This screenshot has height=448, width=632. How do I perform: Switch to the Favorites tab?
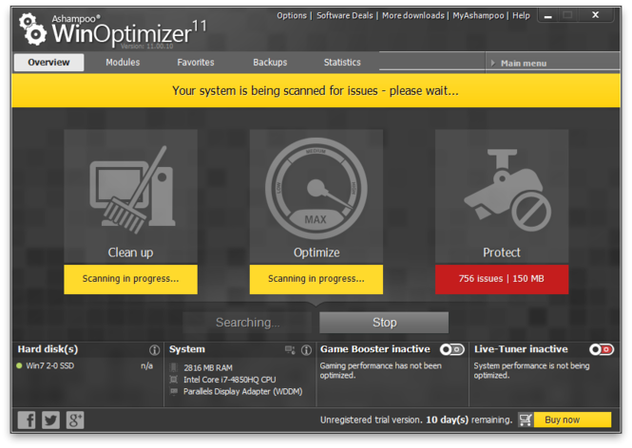tap(196, 63)
